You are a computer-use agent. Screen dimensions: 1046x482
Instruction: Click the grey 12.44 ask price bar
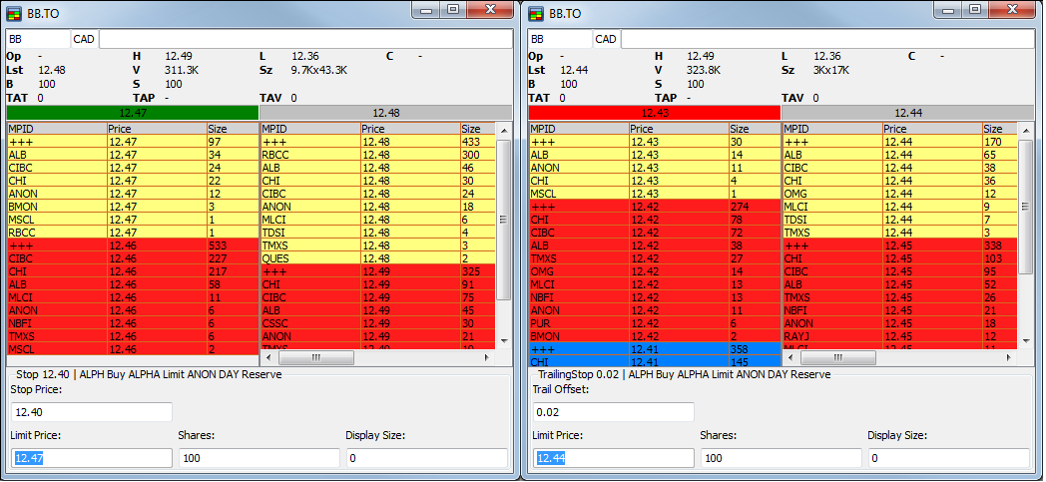[x=907, y=113]
